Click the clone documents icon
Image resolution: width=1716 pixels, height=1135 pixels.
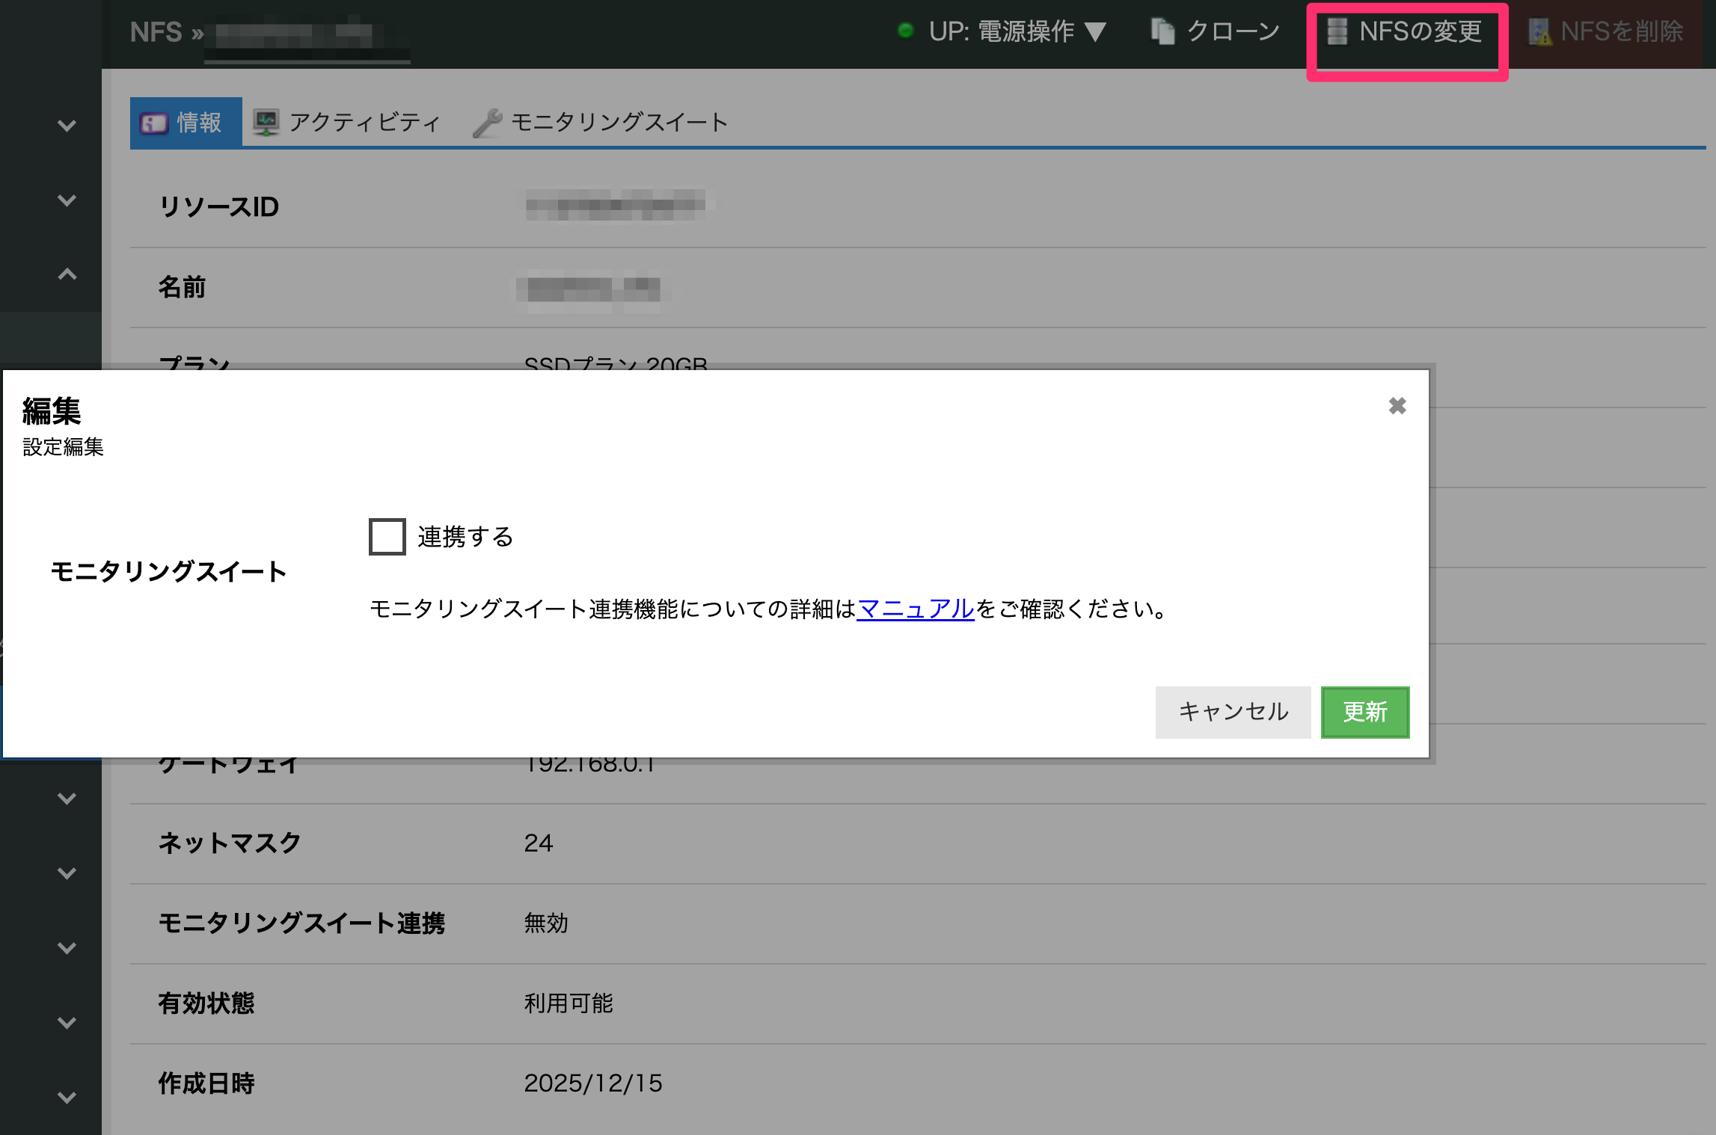click(x=1162, y=31)
